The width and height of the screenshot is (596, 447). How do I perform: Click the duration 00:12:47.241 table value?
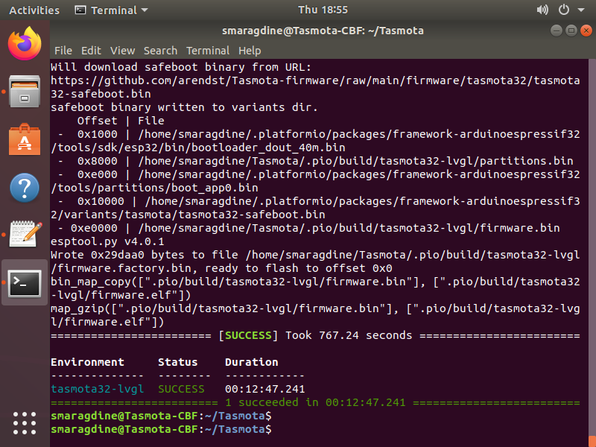coord(265,389)
